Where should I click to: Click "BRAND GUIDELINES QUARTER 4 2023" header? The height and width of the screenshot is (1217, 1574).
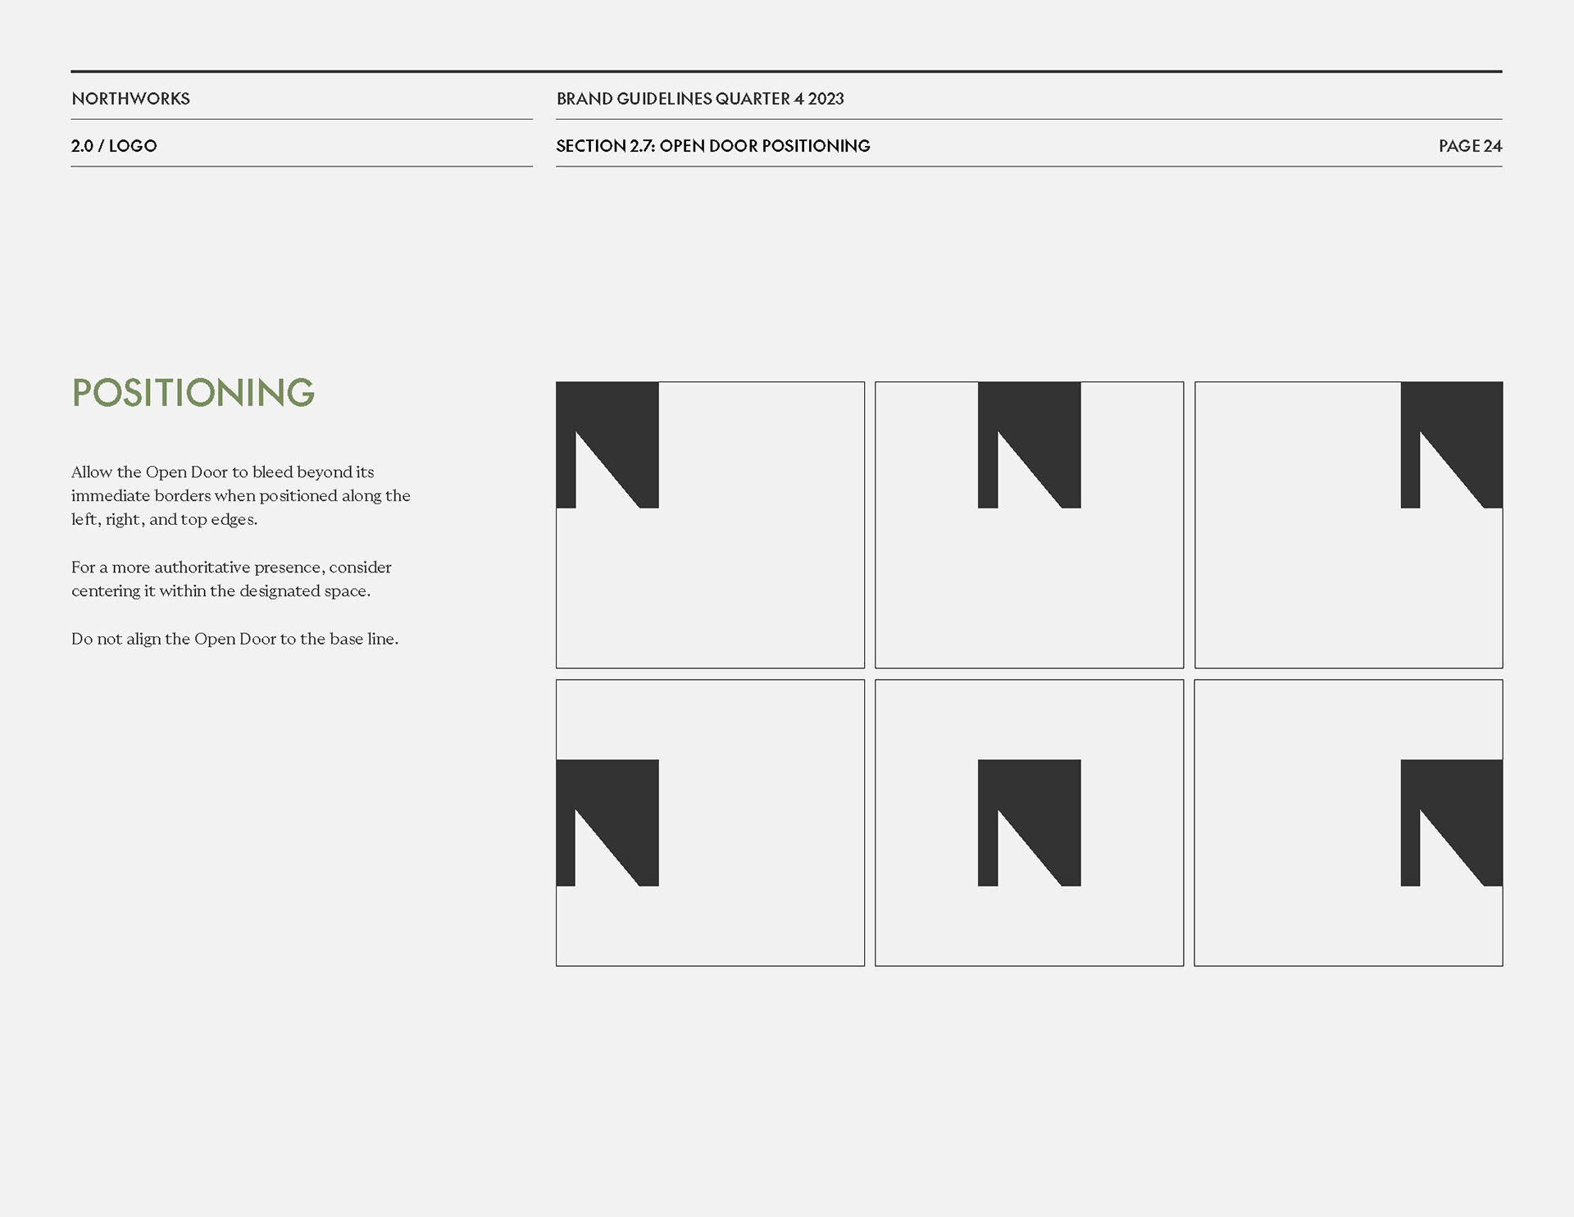[700, 98]
